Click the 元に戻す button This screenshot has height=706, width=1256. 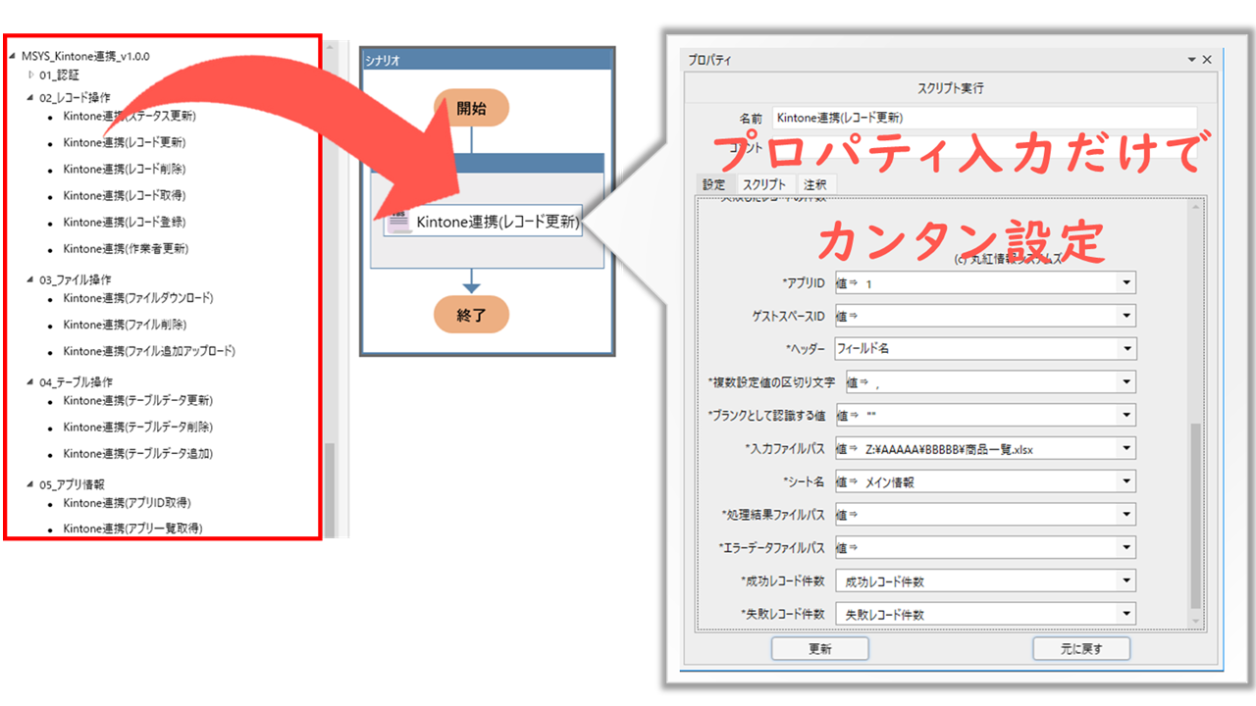coord(1081,649)
